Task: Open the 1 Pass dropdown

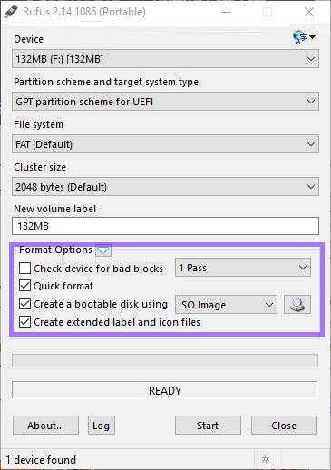Action: 243,268
